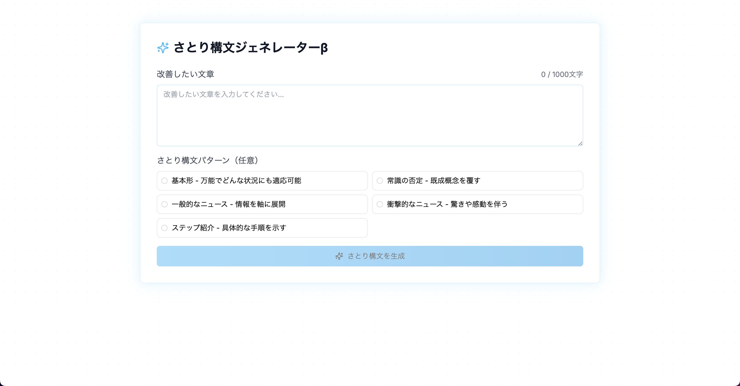Click the 情報を軸に展開 option text
The width and height of the screenshot is (740, 386).
[260, 204]
